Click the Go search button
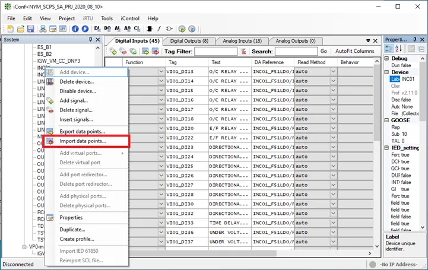This screenshot has width=428, height=270. click(324, 51)
